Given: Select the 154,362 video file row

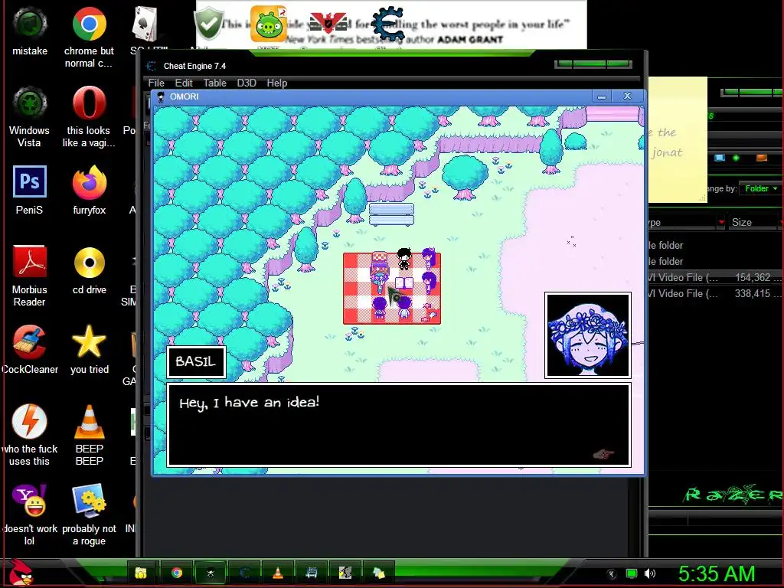Looking at the screenshot, I should 716,277.
